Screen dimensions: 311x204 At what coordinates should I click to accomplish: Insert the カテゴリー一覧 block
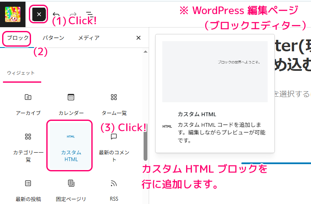pos(28,147)
